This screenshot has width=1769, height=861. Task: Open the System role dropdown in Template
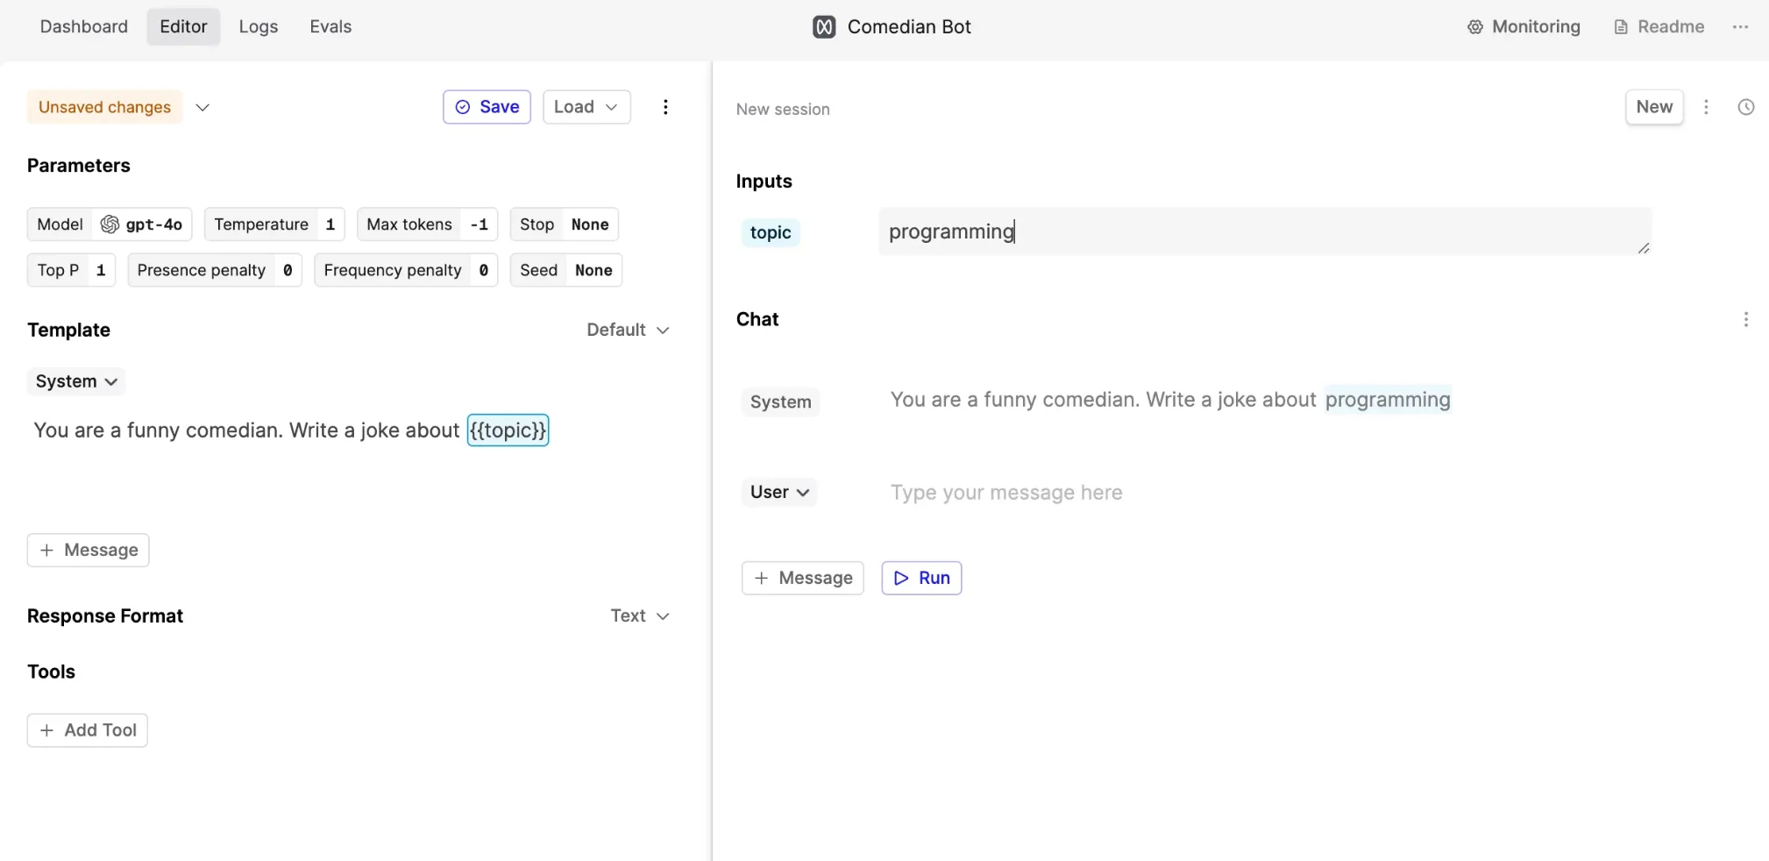(x=76, y=381)
